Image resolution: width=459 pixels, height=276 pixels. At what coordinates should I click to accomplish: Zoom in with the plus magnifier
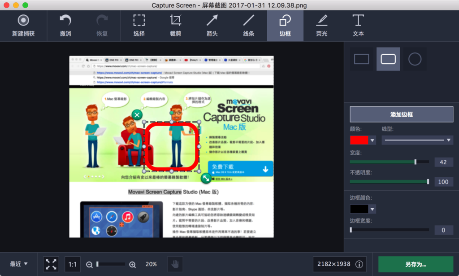pyautogui.click(x=132, y=265)
